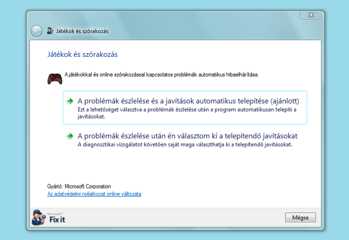Click the Microsoft Fix it logo

tap(49, 218)
